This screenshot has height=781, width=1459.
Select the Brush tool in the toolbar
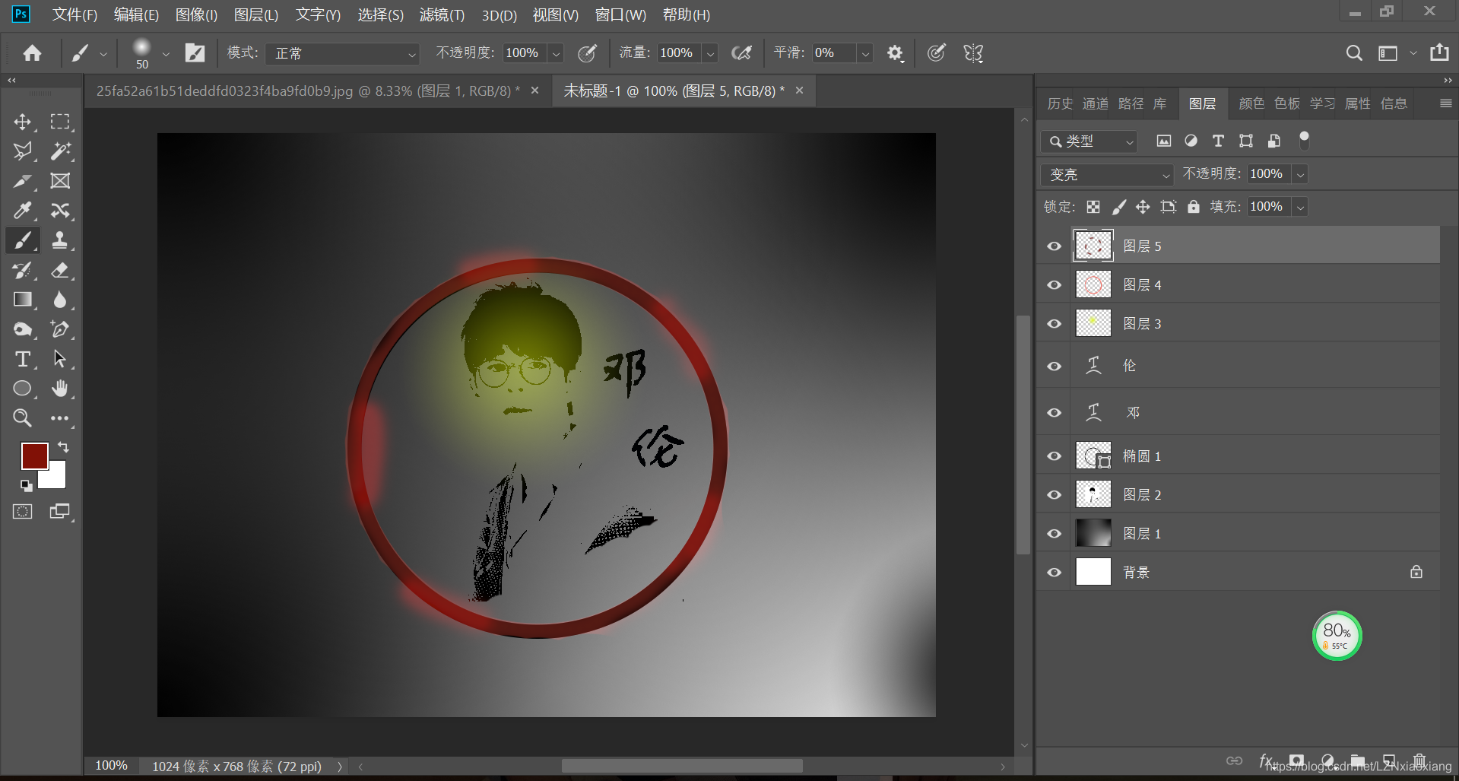(22, 240)
